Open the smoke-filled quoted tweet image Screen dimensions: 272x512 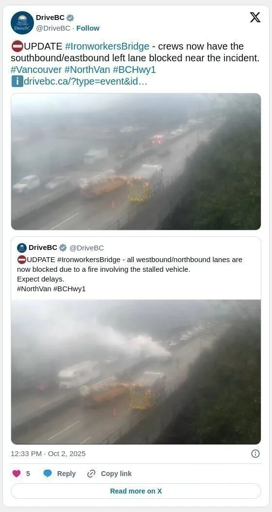[x=136, y=372]
